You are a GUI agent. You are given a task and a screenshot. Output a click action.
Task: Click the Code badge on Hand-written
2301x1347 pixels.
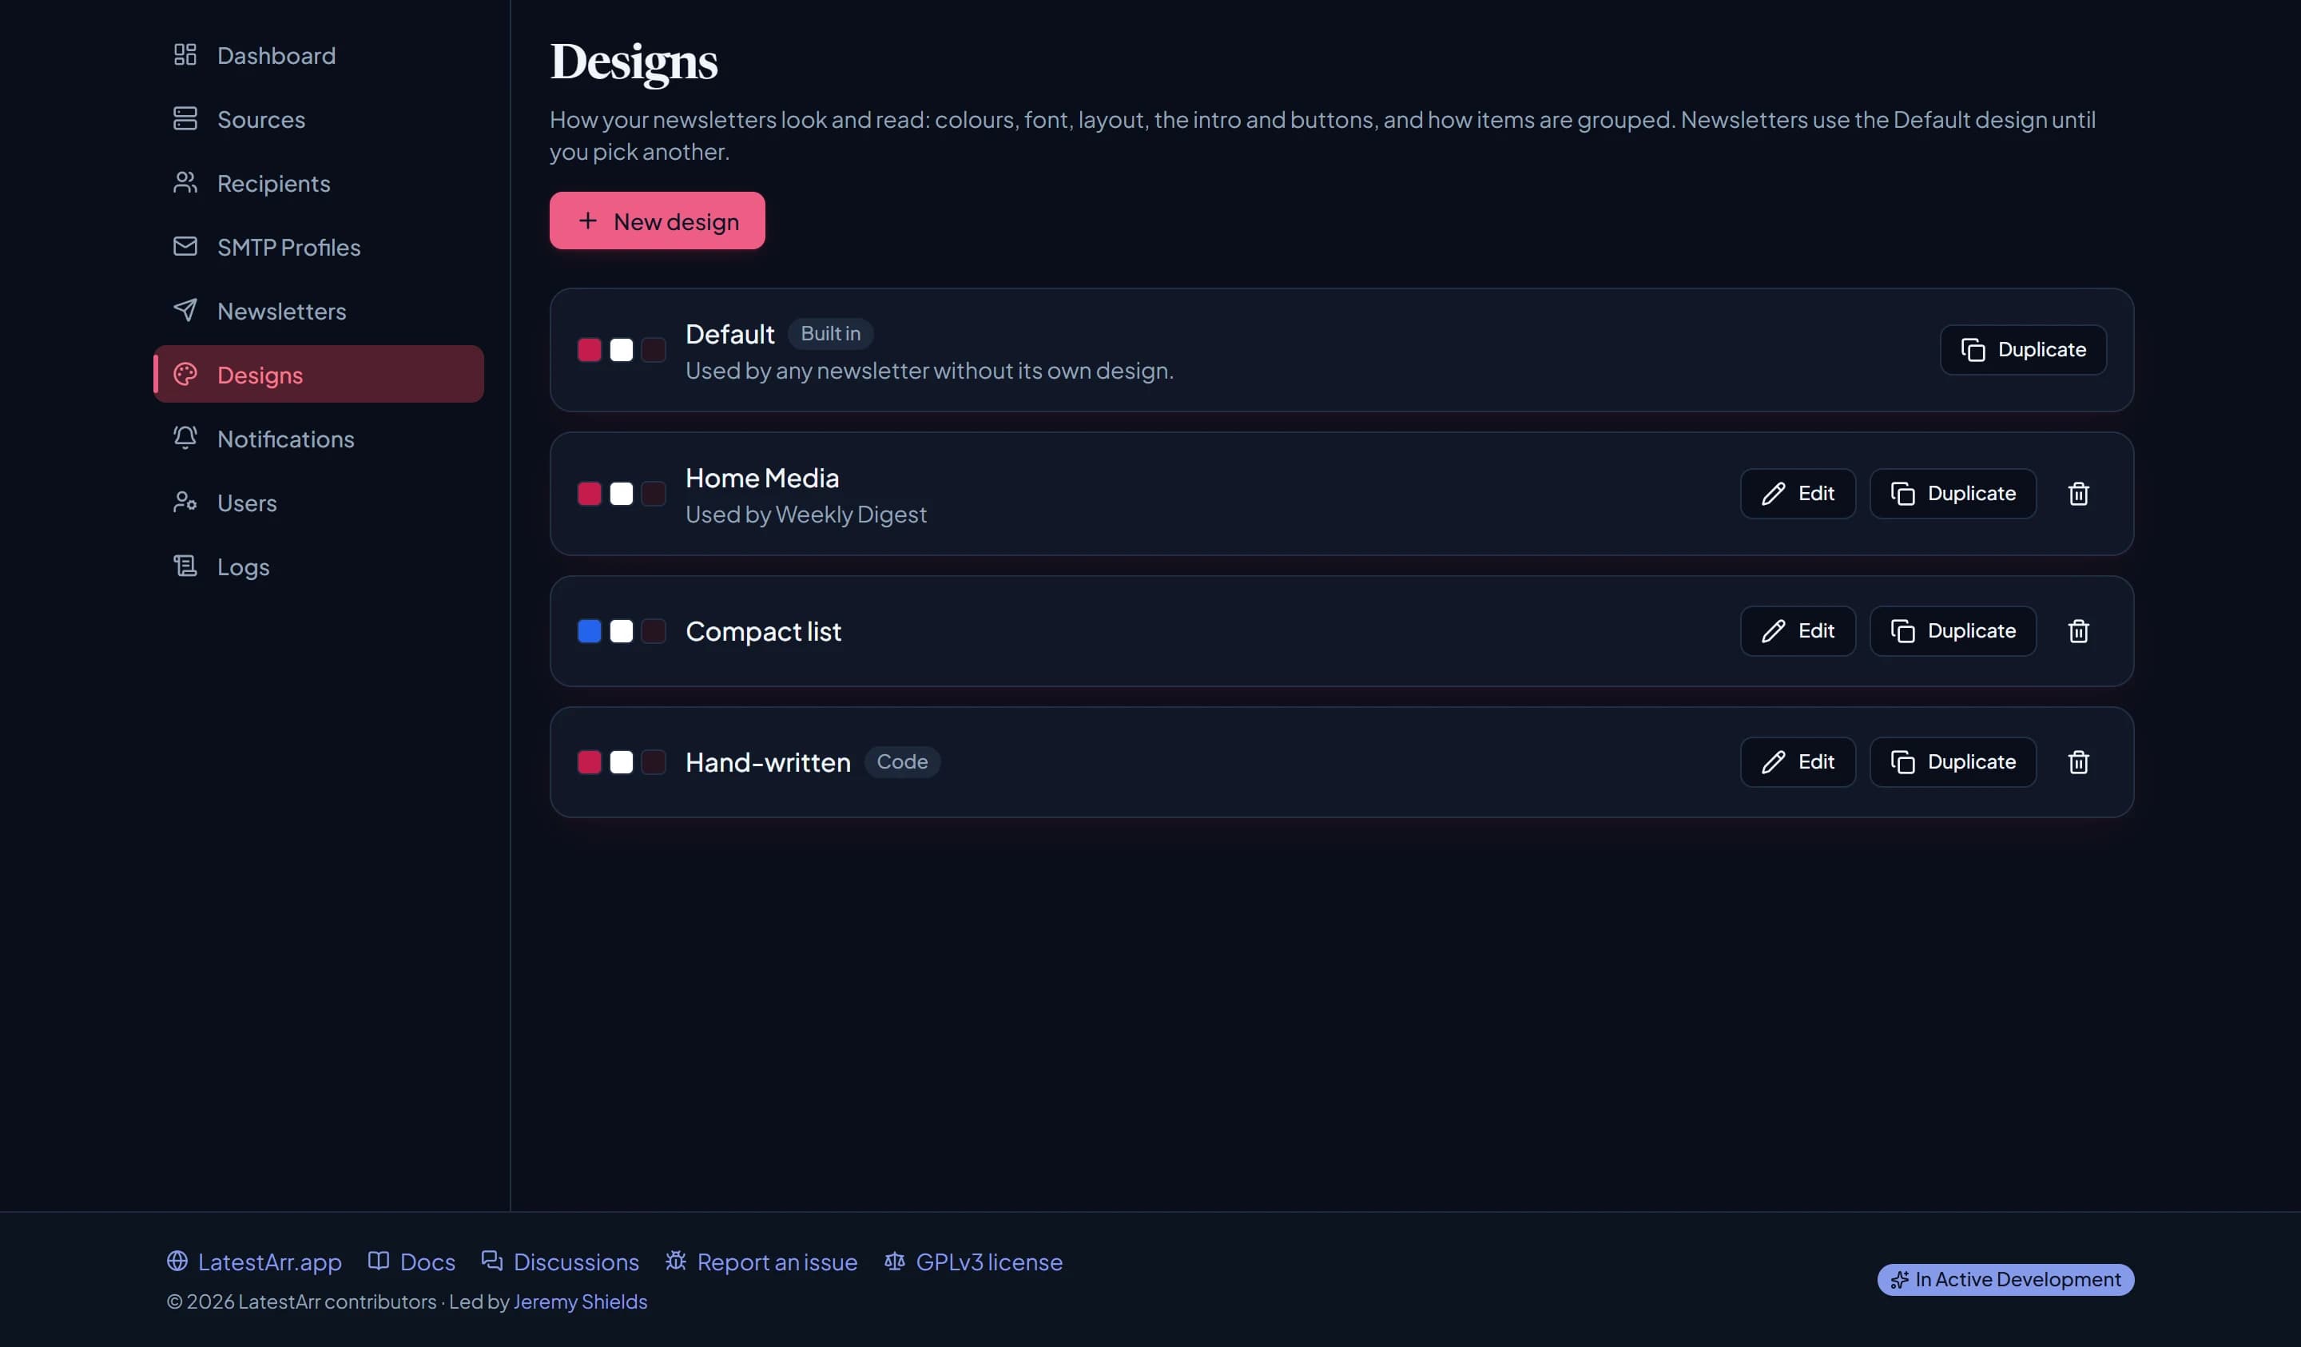(x=902, y=761)
